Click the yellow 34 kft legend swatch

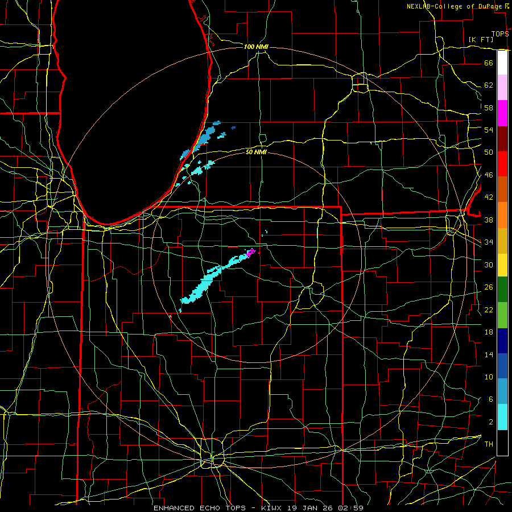click(502, 265)
